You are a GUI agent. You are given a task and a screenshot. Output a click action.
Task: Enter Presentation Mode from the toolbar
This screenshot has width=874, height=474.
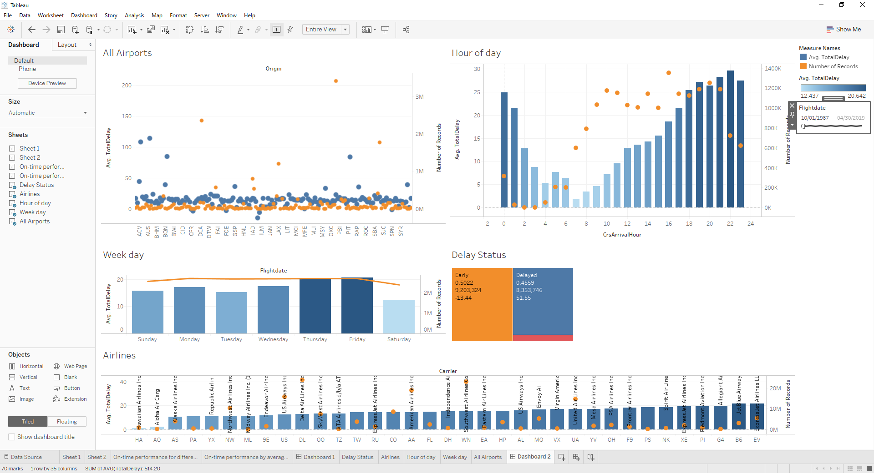[385, 30]
